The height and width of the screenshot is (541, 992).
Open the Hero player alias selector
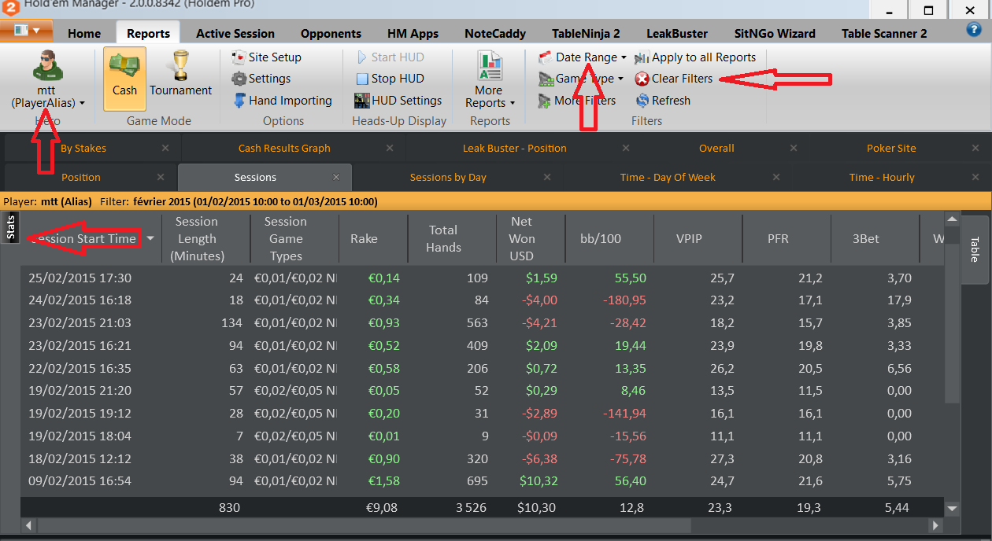click(48, 80)
